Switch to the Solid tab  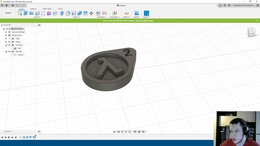coord(22,9)
